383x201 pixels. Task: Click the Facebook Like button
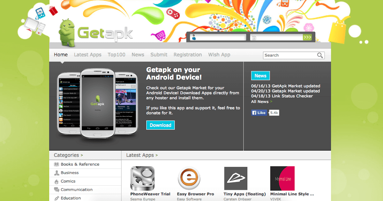pyautogui.click(x=259, y=113)
